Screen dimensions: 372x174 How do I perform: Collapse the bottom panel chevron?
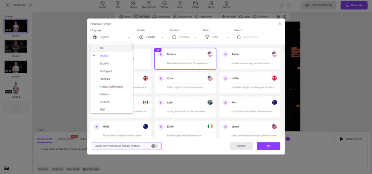(x=41, y=130)
